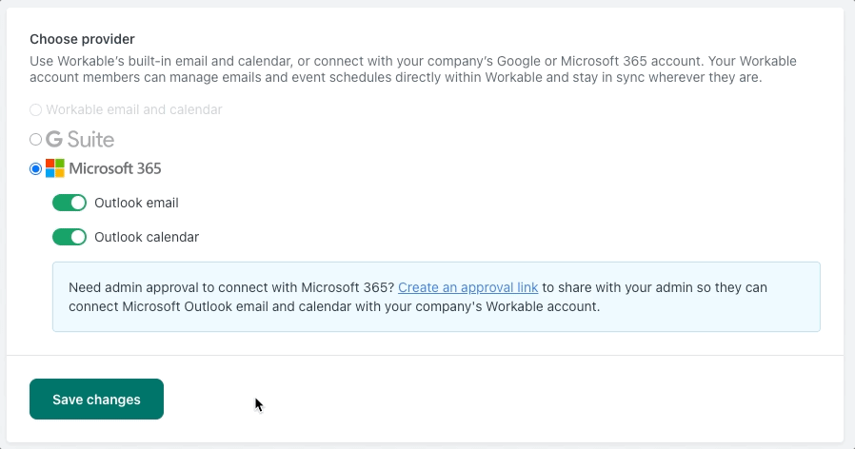Click the Workable email and calendar label
Screen dimensions: 855x449
click(x=134, y=109)
